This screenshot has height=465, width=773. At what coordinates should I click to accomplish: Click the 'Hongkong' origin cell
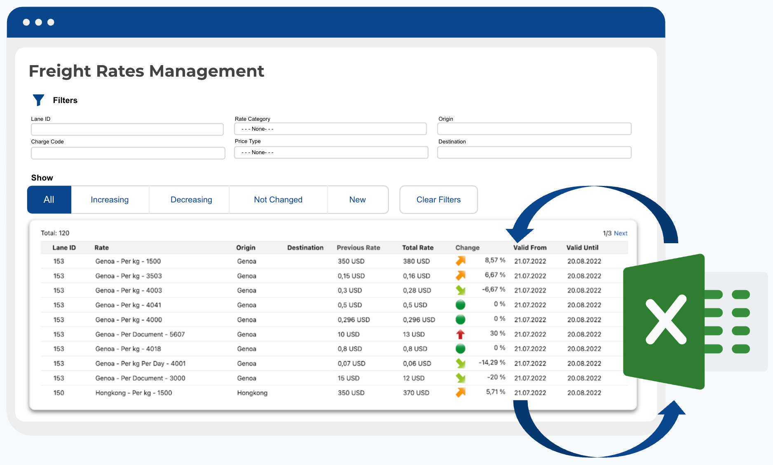click(x=252, y=393)
